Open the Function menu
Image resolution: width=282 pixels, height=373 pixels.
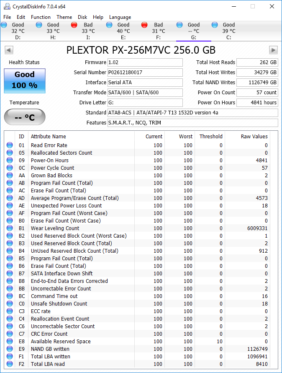[x=41, y=17]
